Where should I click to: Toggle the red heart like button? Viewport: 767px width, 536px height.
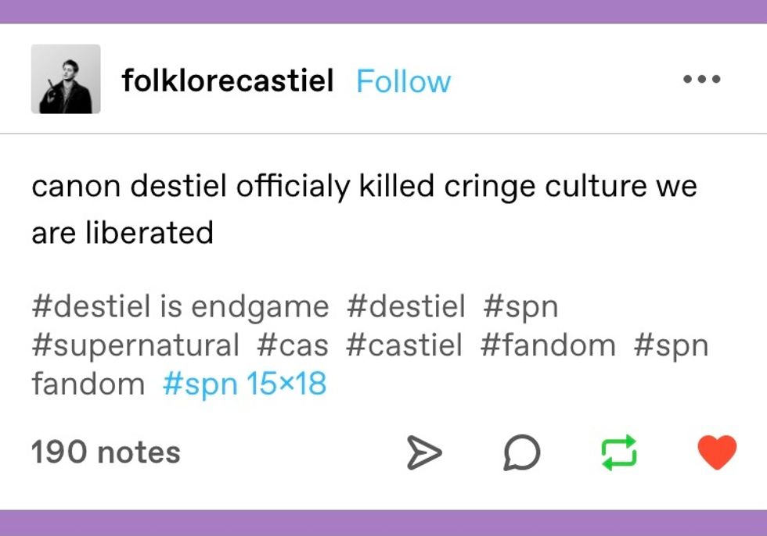click(717, 452)
